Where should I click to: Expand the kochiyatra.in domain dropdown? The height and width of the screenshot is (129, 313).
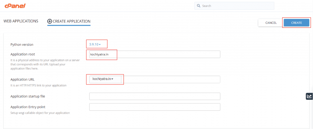pos(103,79)
